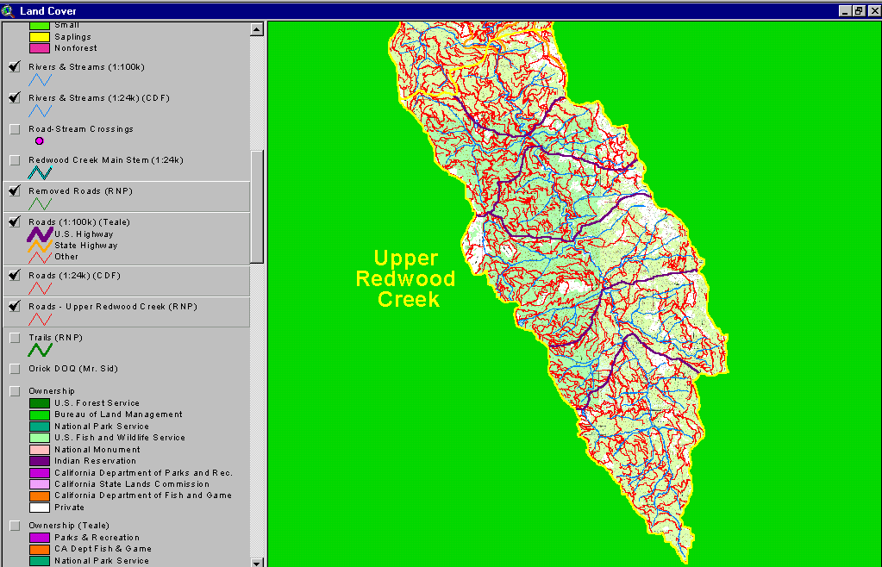
Task: Select the Roads - Upper Redwood Creek red symbol
Action: (x=40, y=319)
